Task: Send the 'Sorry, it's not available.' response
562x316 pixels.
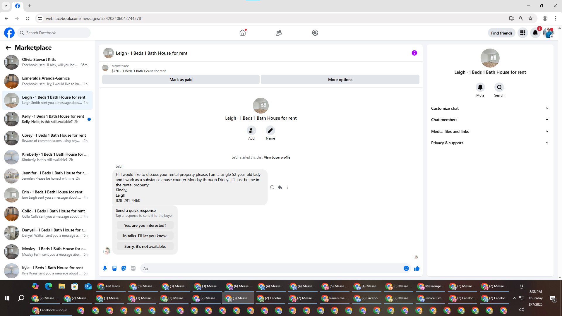Action: click(145, 246)
